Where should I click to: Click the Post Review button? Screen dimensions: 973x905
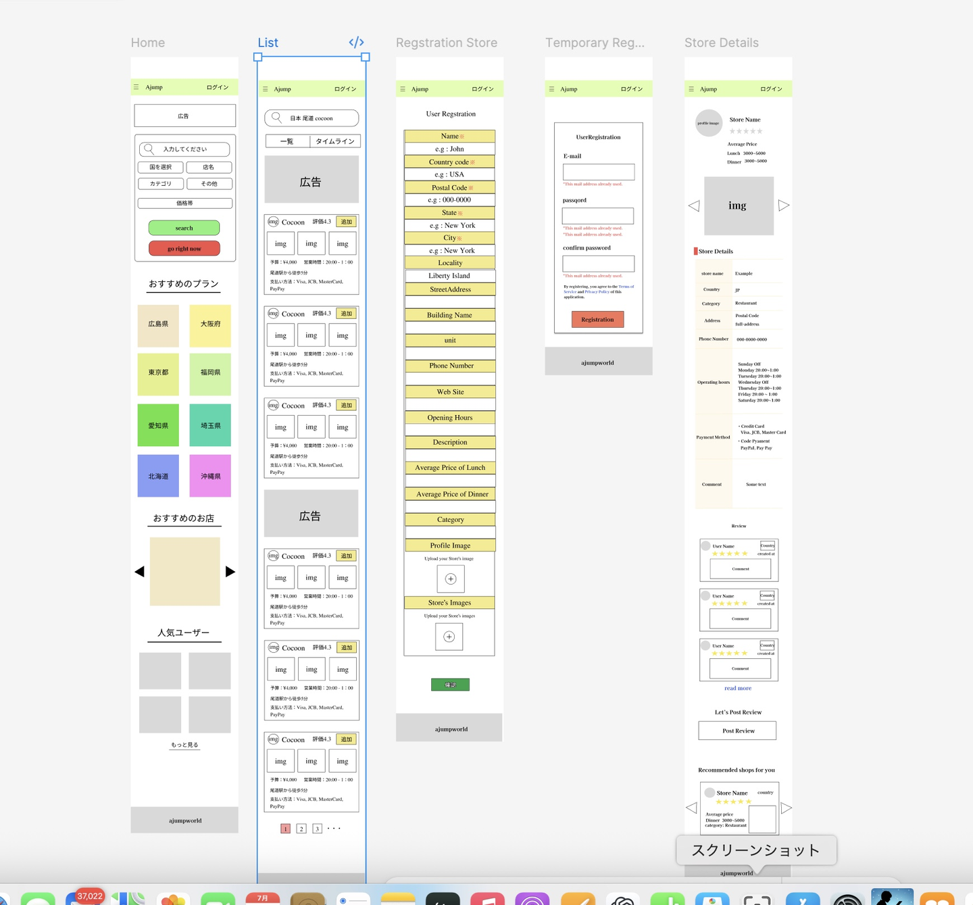(x=738, y=731)
